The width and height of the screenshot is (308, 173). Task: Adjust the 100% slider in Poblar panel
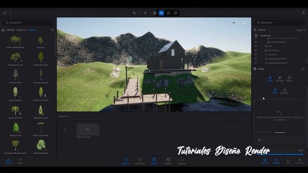click(x=280, y=154)
